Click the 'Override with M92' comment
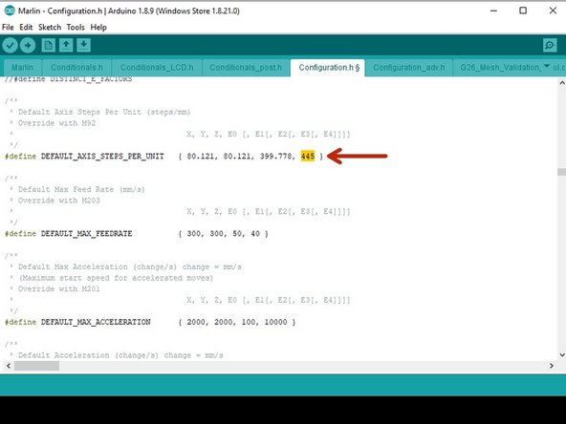This screenshot has width=566, height=424. (56, 123)
